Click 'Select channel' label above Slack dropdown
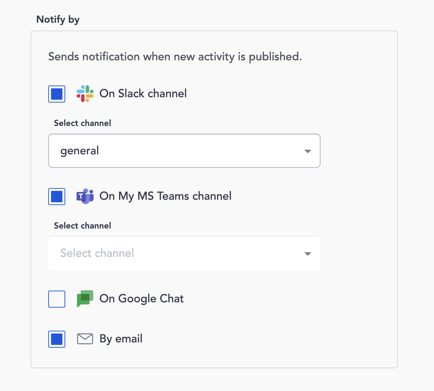Viewport: 434px width, 391px height. (82, 123)
